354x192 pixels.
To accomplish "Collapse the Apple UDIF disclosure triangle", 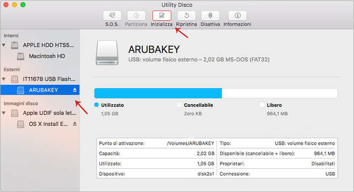I will click(x=4, y=113).
